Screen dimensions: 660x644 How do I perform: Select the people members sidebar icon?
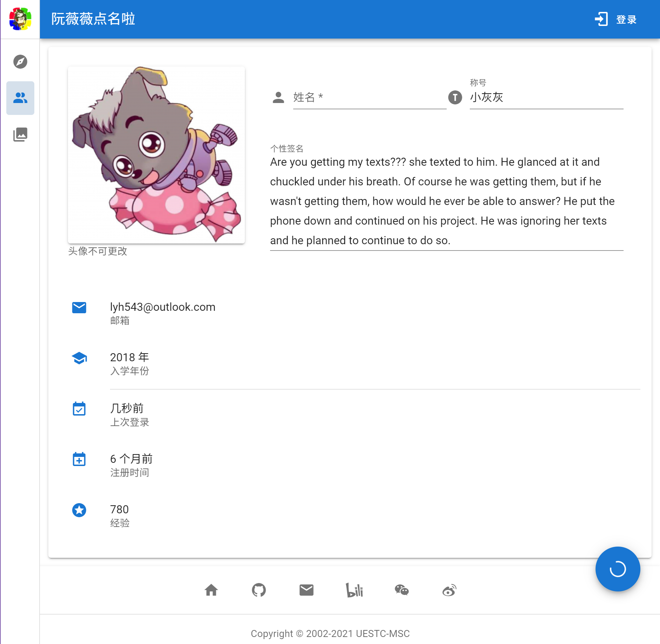pos(20,98)
